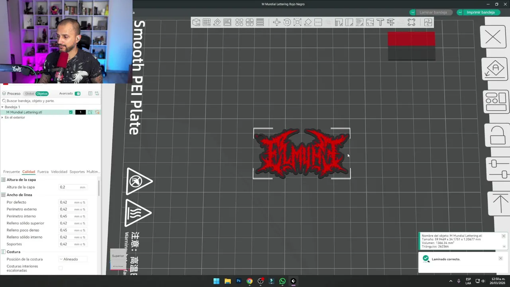The image size is (510, 287).
Task: Click the Add object cube icon
Action: tap(196, 23)
